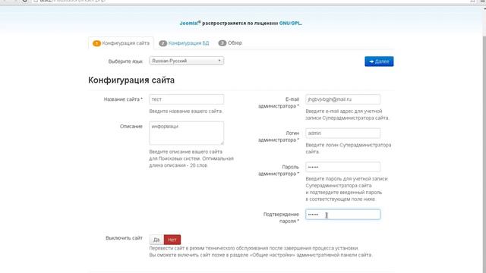The image size is (486, 273).
Task: Click the grey step 3 badge
Action: point(222,43)
